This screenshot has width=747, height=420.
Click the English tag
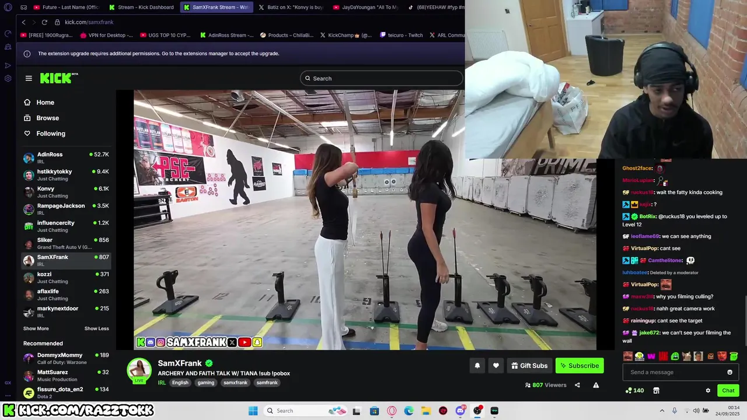click(180, 383)
